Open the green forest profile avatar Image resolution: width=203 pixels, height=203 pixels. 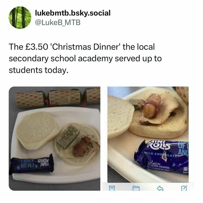tap(20, 17)
